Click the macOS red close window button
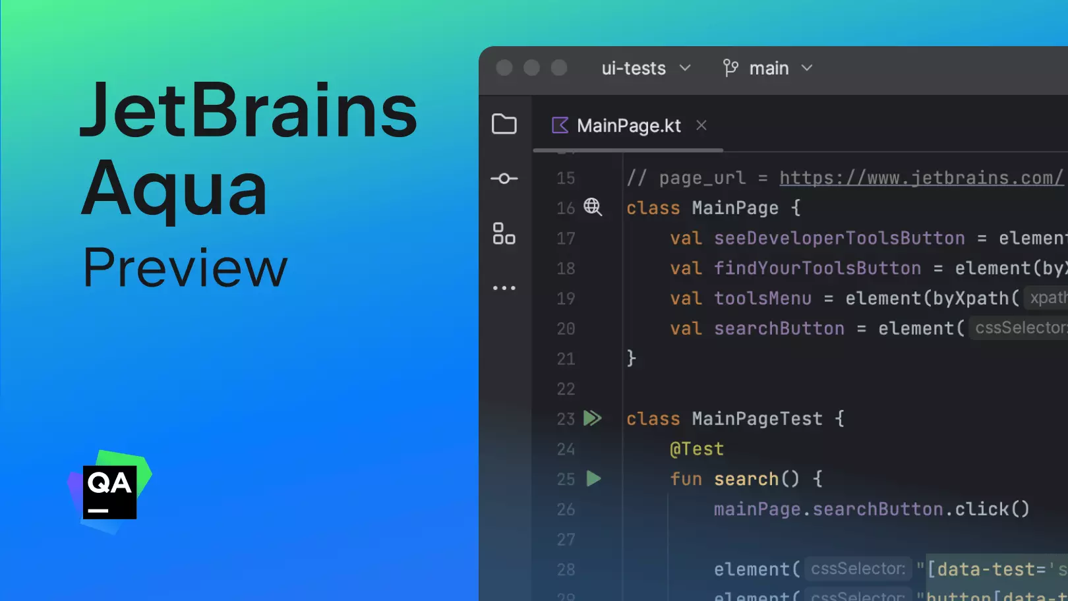The height and width of the screenshot is (601, 1068). tap(504, 68)
